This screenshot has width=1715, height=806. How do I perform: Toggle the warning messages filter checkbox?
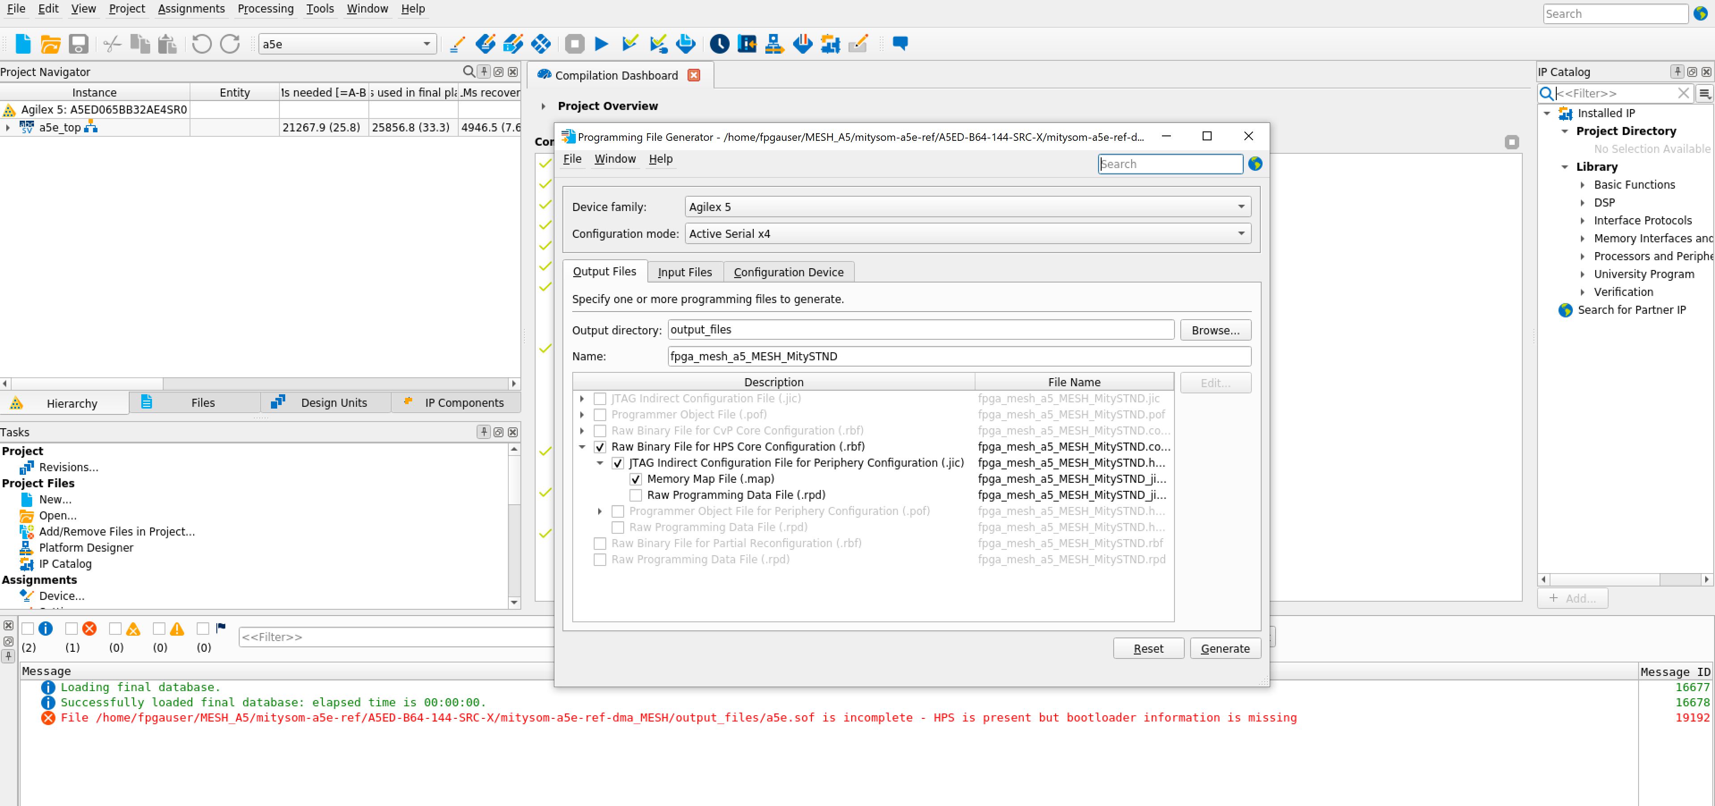[x=159, y=628]
